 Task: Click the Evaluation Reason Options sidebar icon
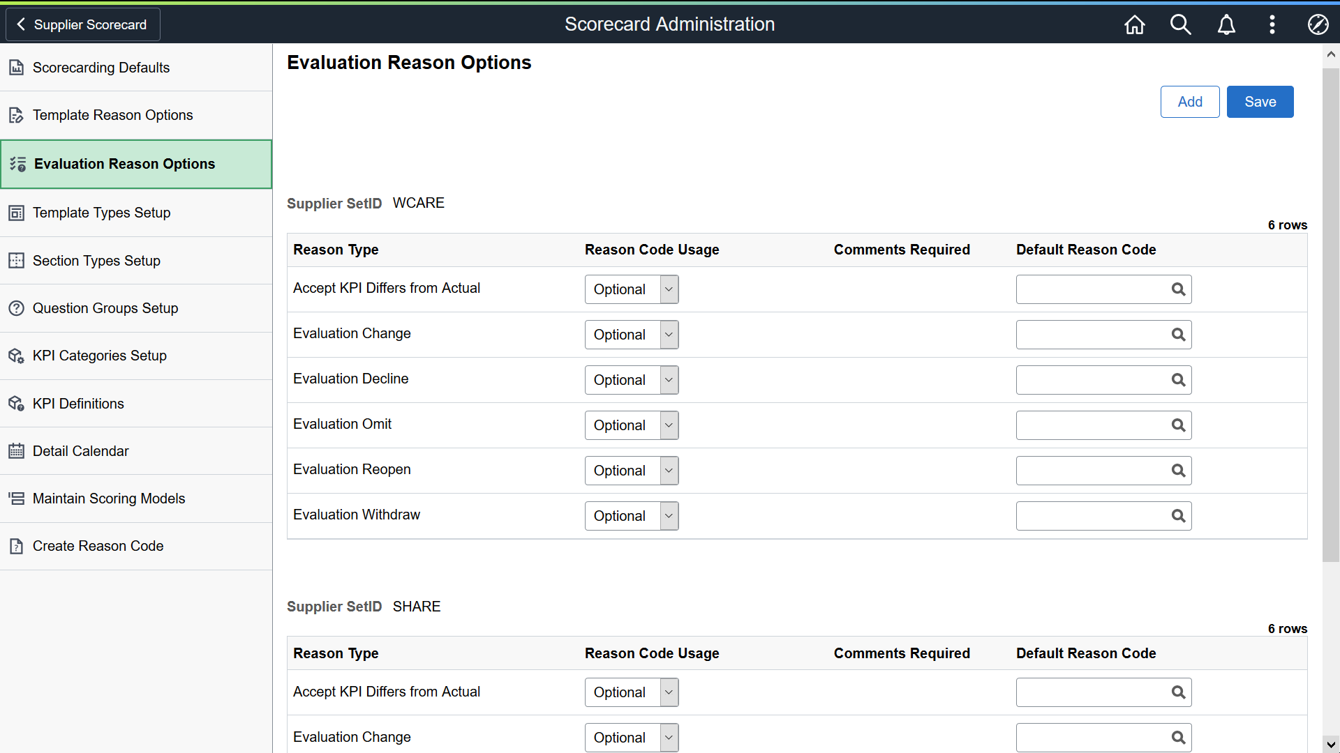(x=17, y=164)
